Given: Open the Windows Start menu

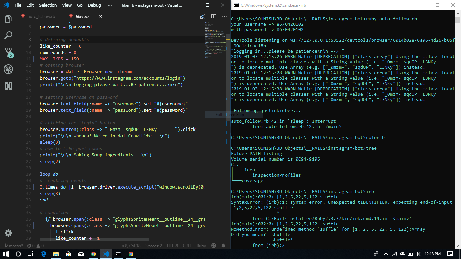Looking at the screenshot, I should (6, 254).
